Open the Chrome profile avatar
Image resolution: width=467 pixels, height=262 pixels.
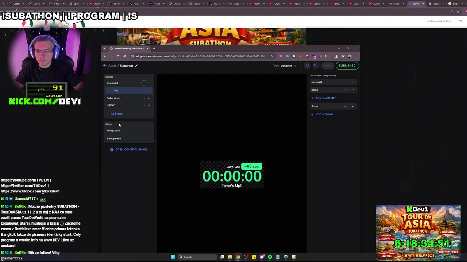click(350, 56)
